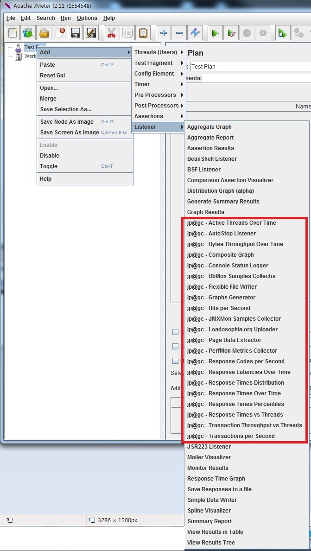Click the Test Plan flask tree icon
The height and width of the screenshot is (551, 311).
point(19,47)
